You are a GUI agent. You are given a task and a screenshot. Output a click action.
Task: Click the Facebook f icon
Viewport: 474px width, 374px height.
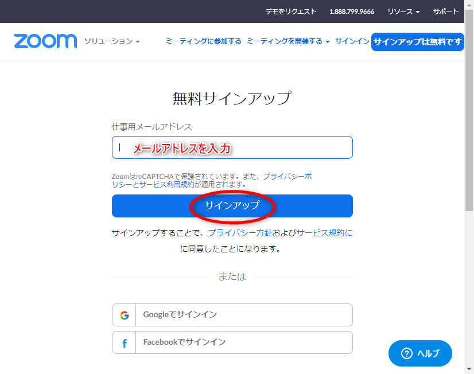coord(125,343)
